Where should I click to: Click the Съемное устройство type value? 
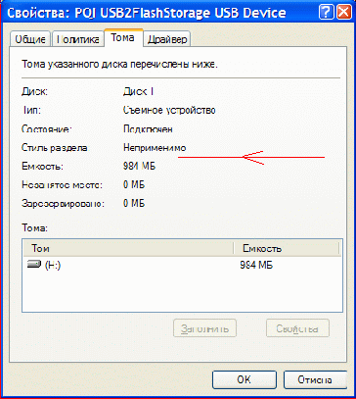coord(169,110)
